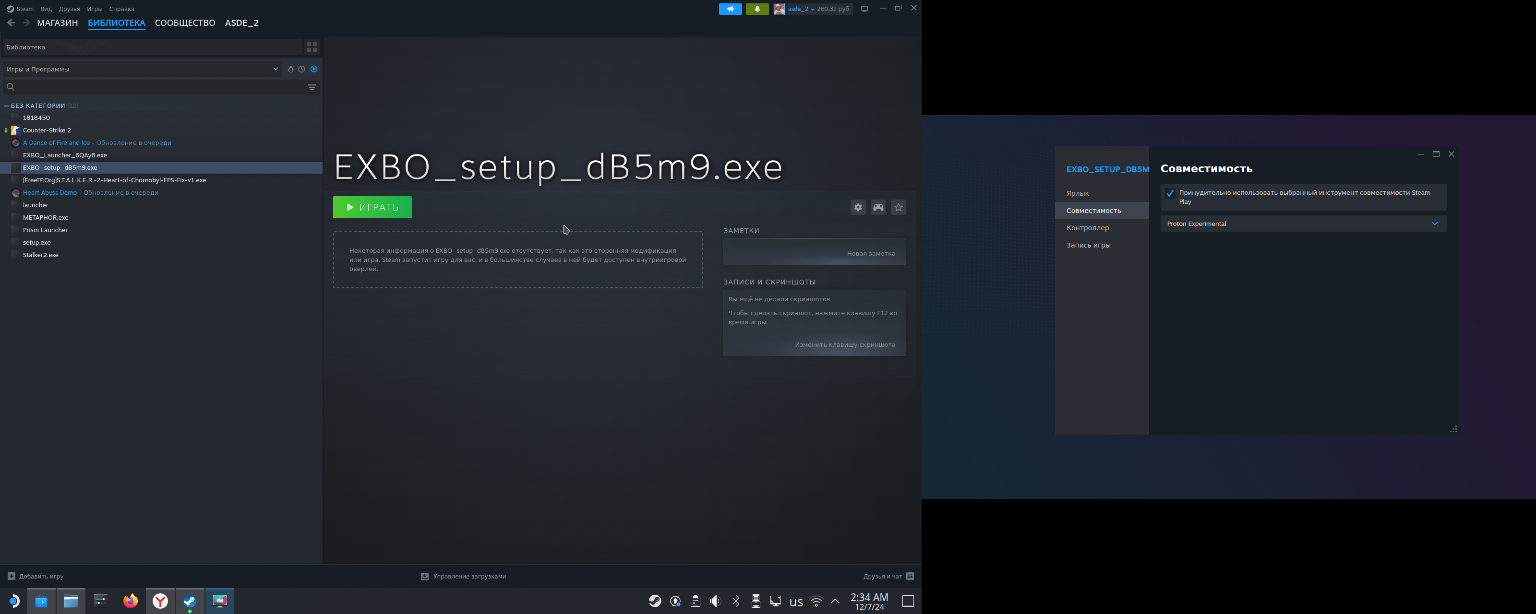
Task: Open the Proton Experimental dropdown
Action: pos(1303,224)
